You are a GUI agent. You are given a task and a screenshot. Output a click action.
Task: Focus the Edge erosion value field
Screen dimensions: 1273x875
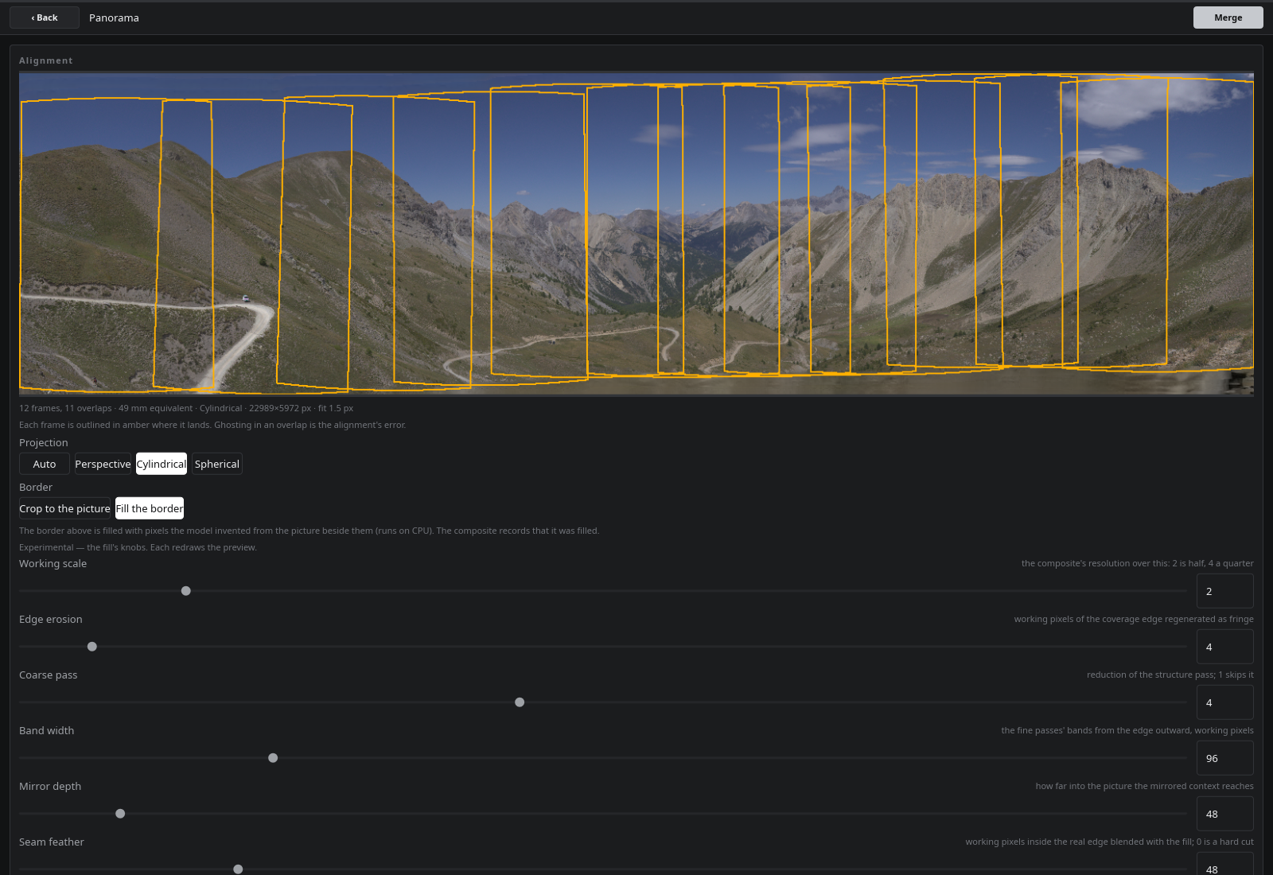point(1225,647)
